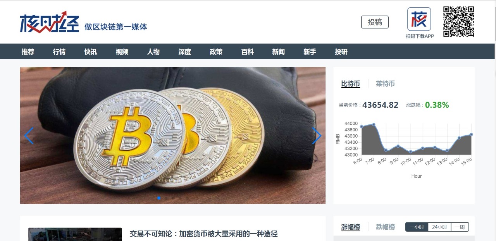Select the blue carousel indicator dot

159,198
